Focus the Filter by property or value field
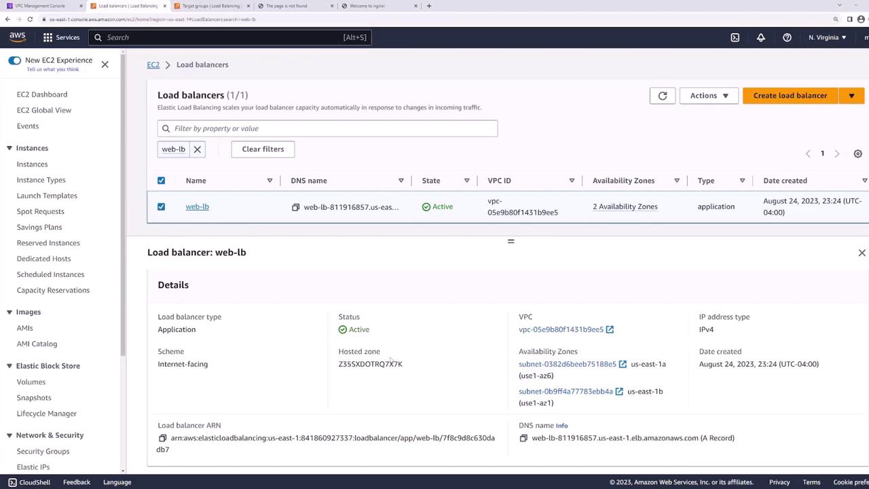Screen dimensions: 869x489 click(x=327, y=128)
